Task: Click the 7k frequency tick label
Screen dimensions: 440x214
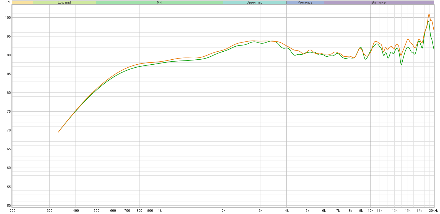Action: pos(338,211)
